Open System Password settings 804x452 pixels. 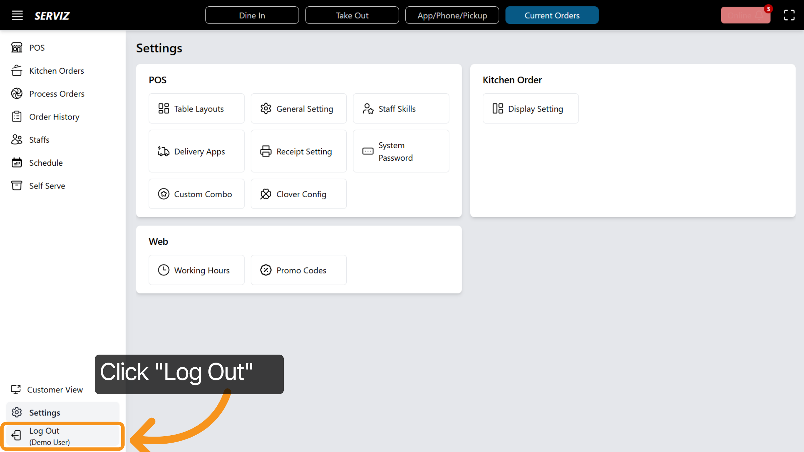pyautogui.click(x=401, y=151)
